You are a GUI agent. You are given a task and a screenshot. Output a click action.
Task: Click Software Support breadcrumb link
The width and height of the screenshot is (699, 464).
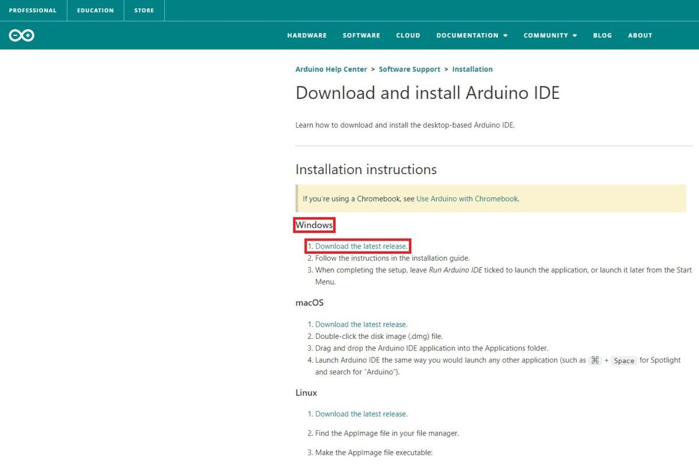pos(409,69)
